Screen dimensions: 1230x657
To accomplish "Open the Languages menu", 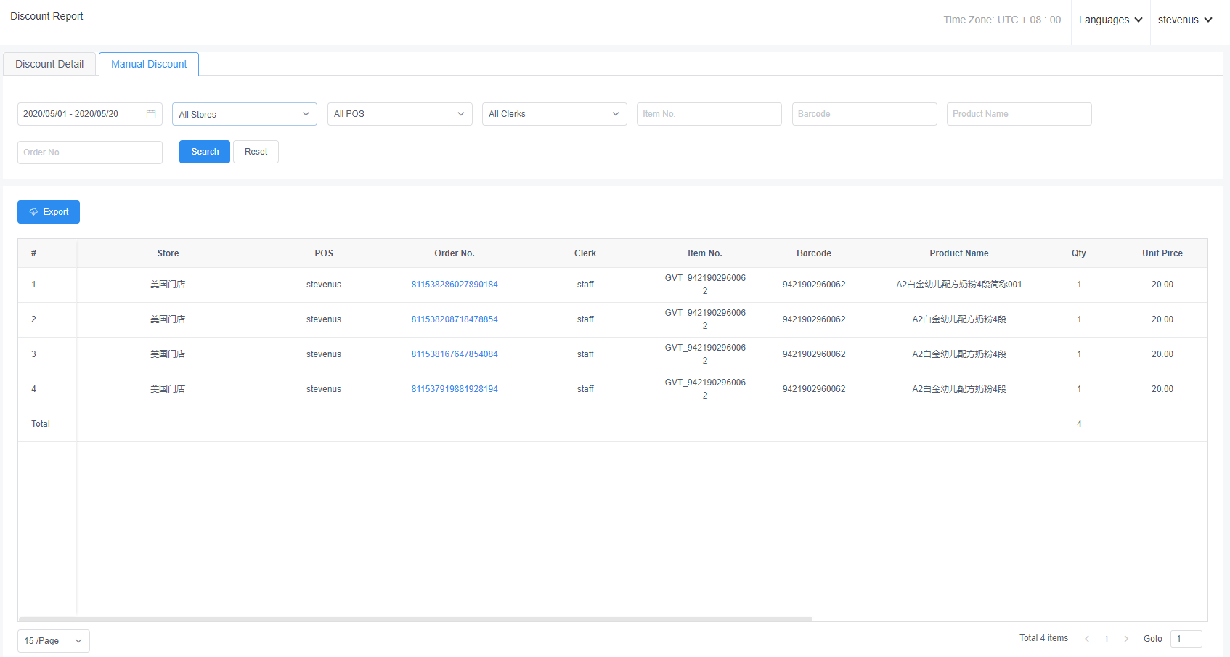I will pyautogui.click(x=1110, y=20).
